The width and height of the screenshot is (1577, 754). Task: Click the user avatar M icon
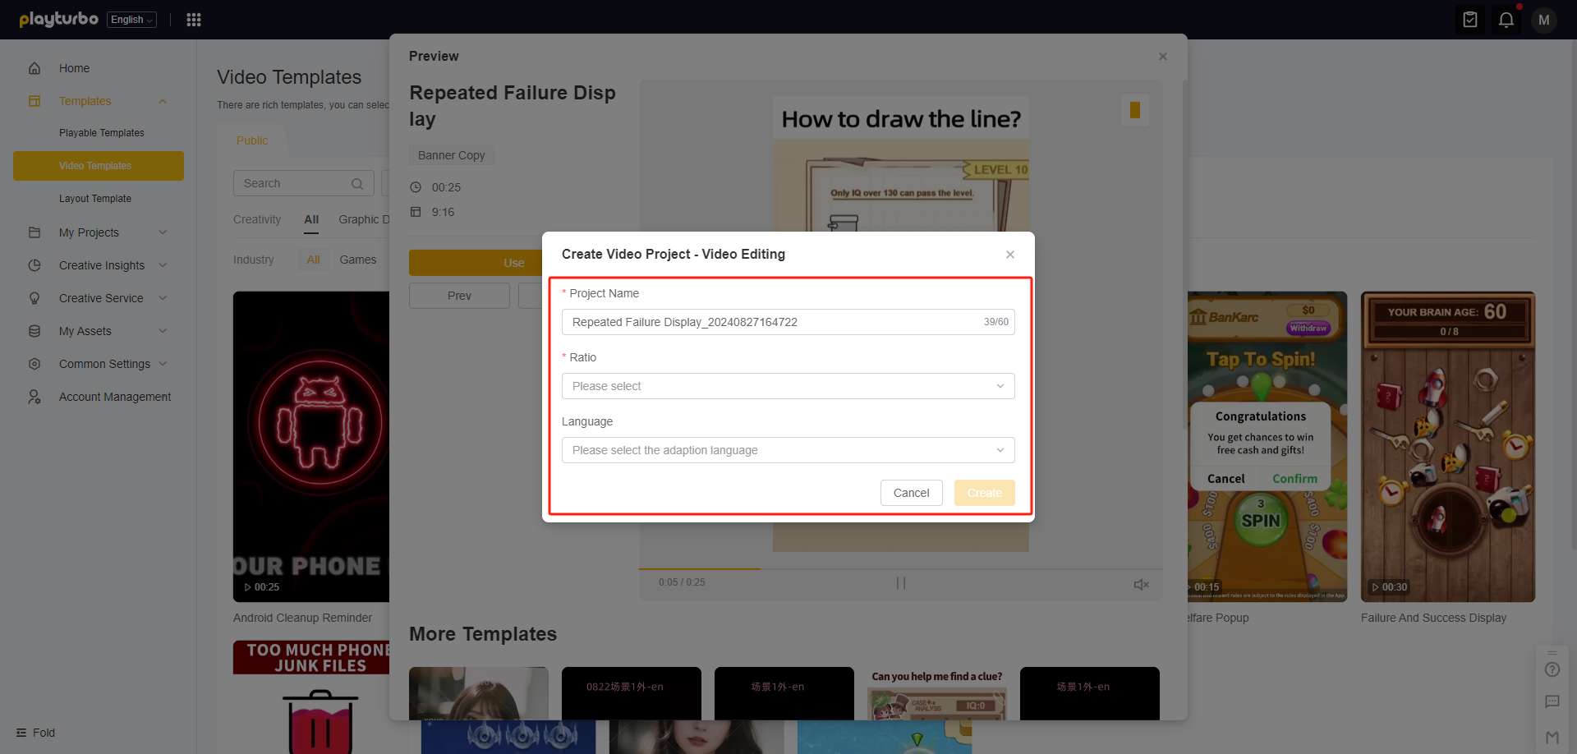(x=1544, y=20)
